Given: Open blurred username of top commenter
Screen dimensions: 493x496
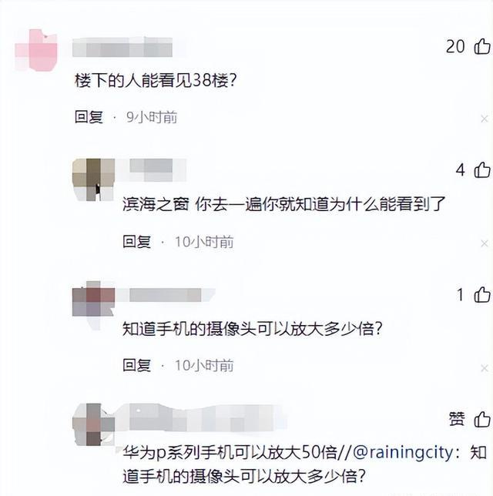Looking at the screenshot, I should point(122,47).
